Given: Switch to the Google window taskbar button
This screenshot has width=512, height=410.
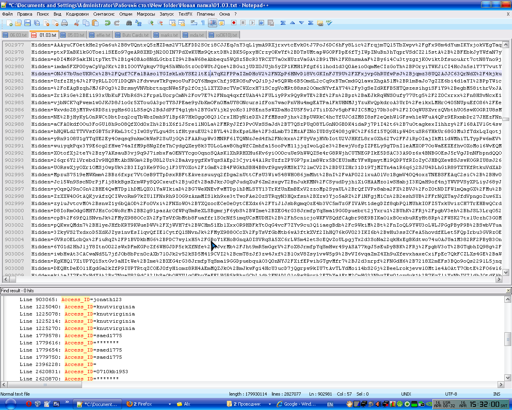Looking at the screenshot, I should point(298,404).
